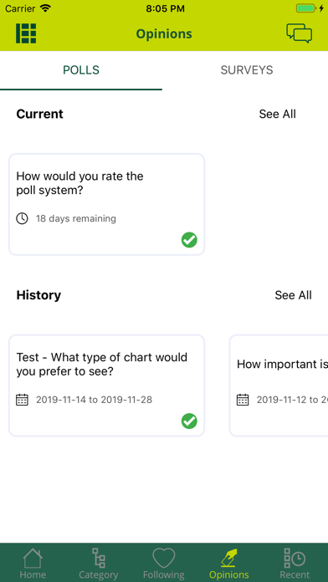See all Current polls
Image resolution: width=328 pixels, height=582 pixels.
click(x=278, y=114)
